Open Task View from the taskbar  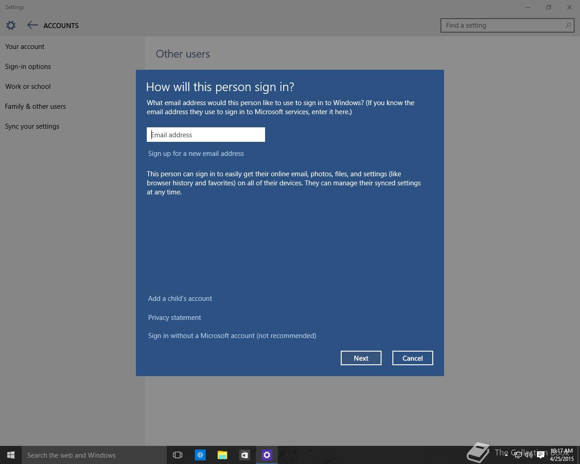click(x=178, y=455)
